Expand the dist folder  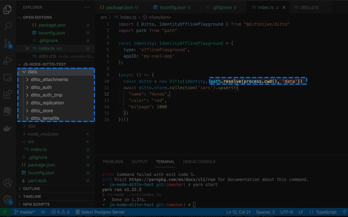click(55, 126)
